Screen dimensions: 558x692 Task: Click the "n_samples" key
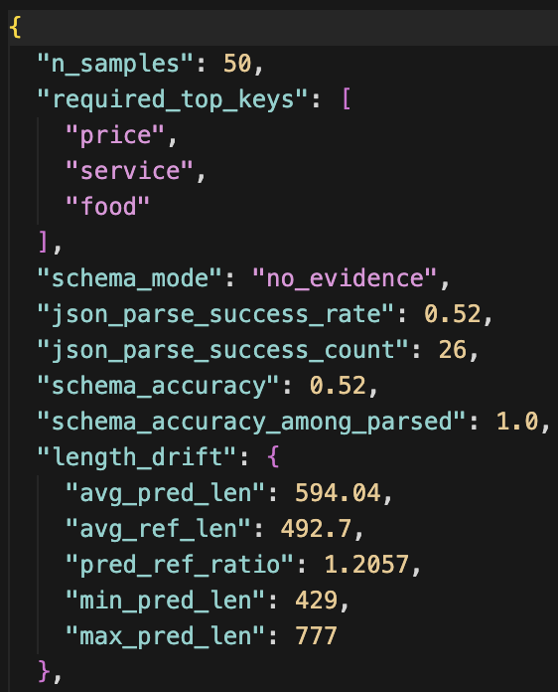(115, 64)
